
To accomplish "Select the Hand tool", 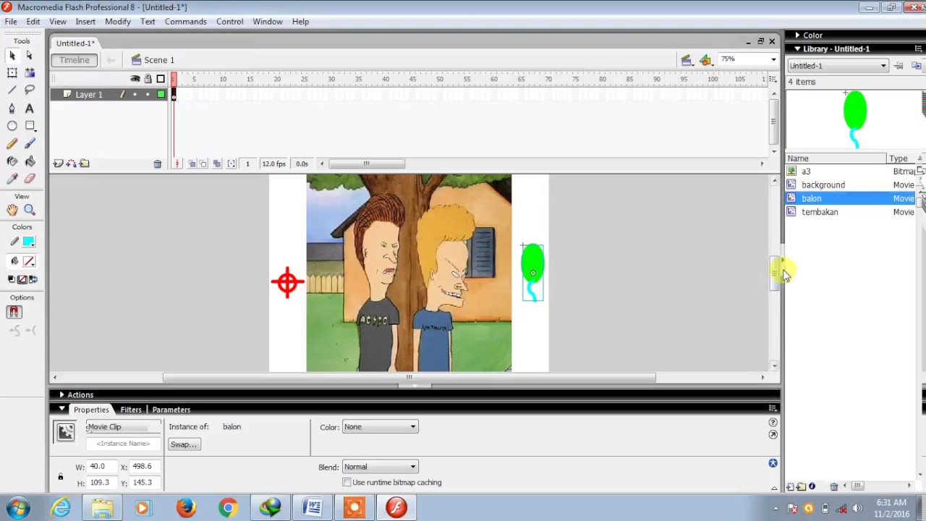I will coord(12,210).
